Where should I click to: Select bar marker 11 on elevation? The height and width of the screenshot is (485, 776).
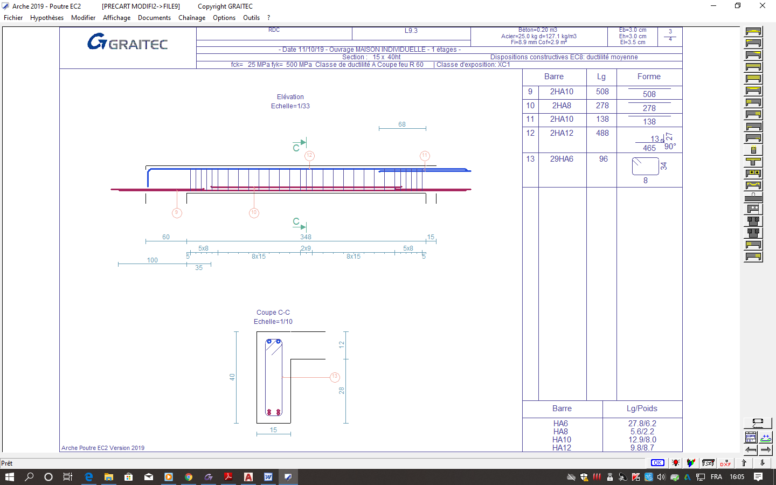click(x=425, y=156)
